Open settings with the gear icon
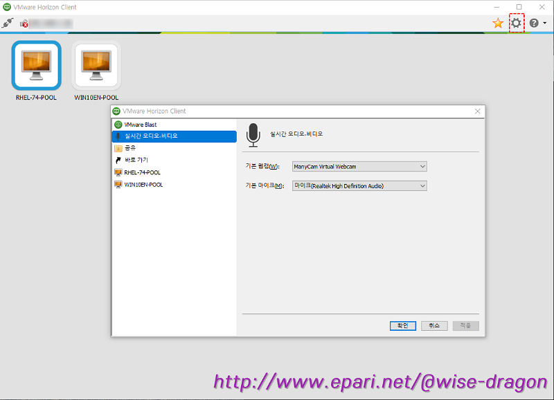The height and width of the screenshot is (400, 554). coord(516,24)
